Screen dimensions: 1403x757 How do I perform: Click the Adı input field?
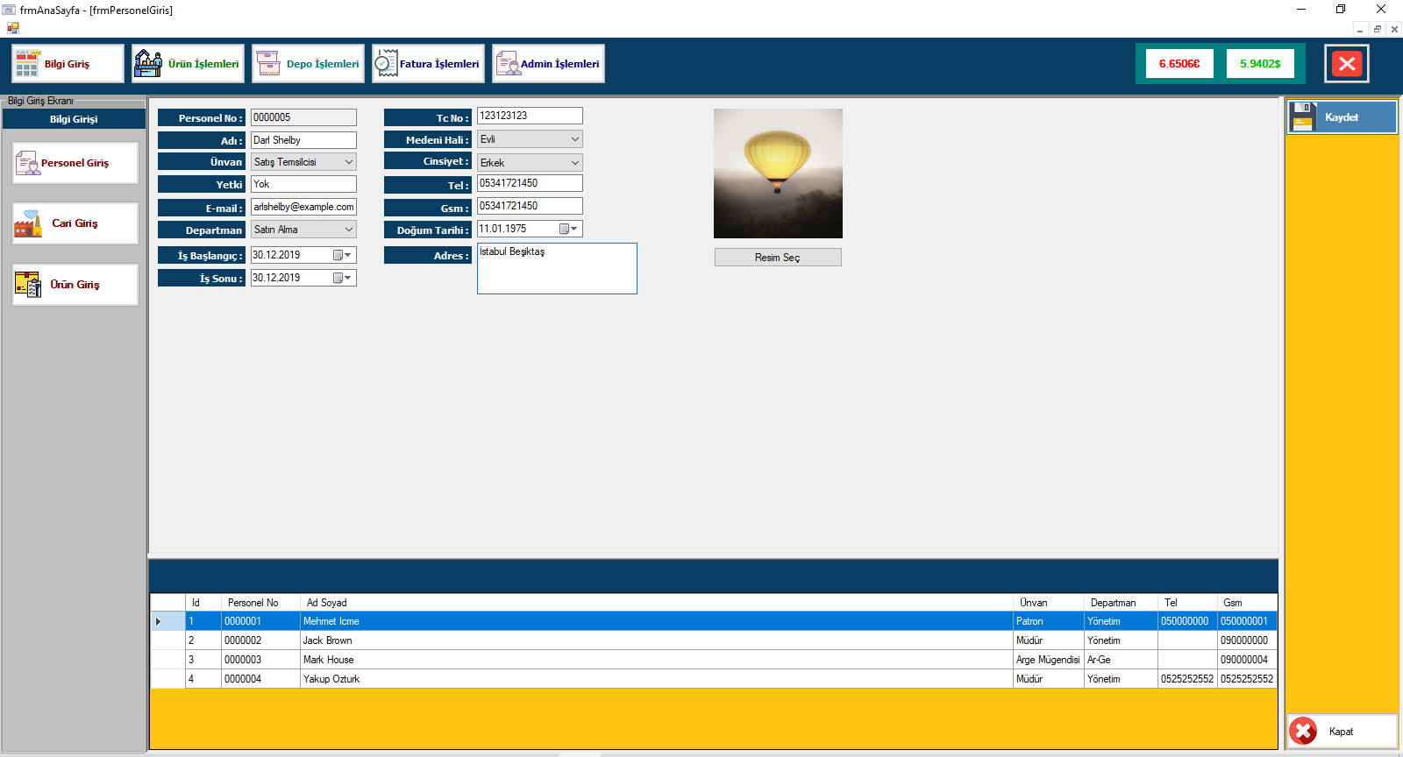click(303, 140)
